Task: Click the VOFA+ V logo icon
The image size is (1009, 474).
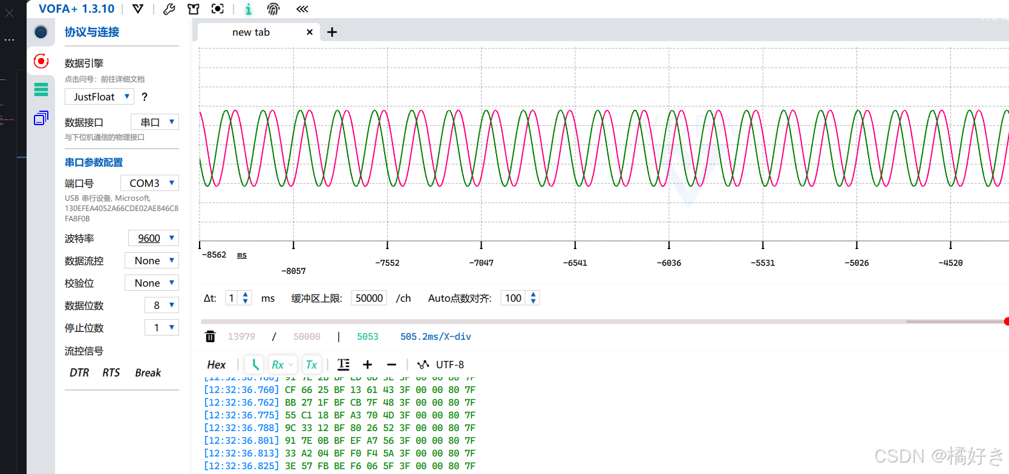Action: pyautogui.click(x=138, y=8)
